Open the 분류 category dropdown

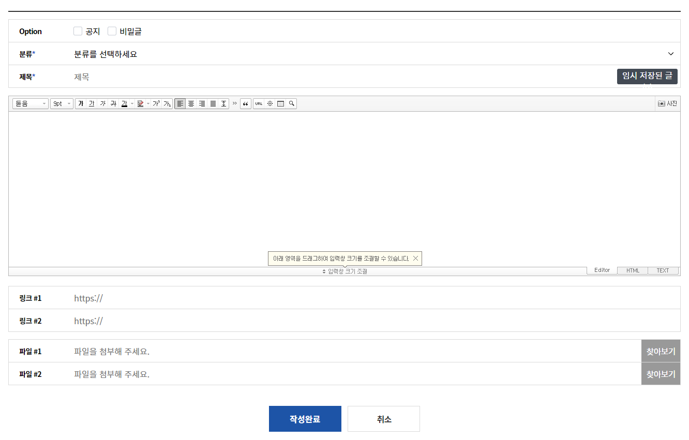[x=372, y=54]
